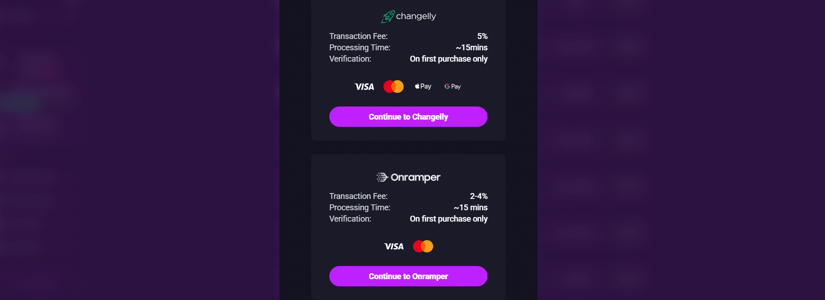Click the ~15mins processing time on Changelly

[x=472, y=48]
